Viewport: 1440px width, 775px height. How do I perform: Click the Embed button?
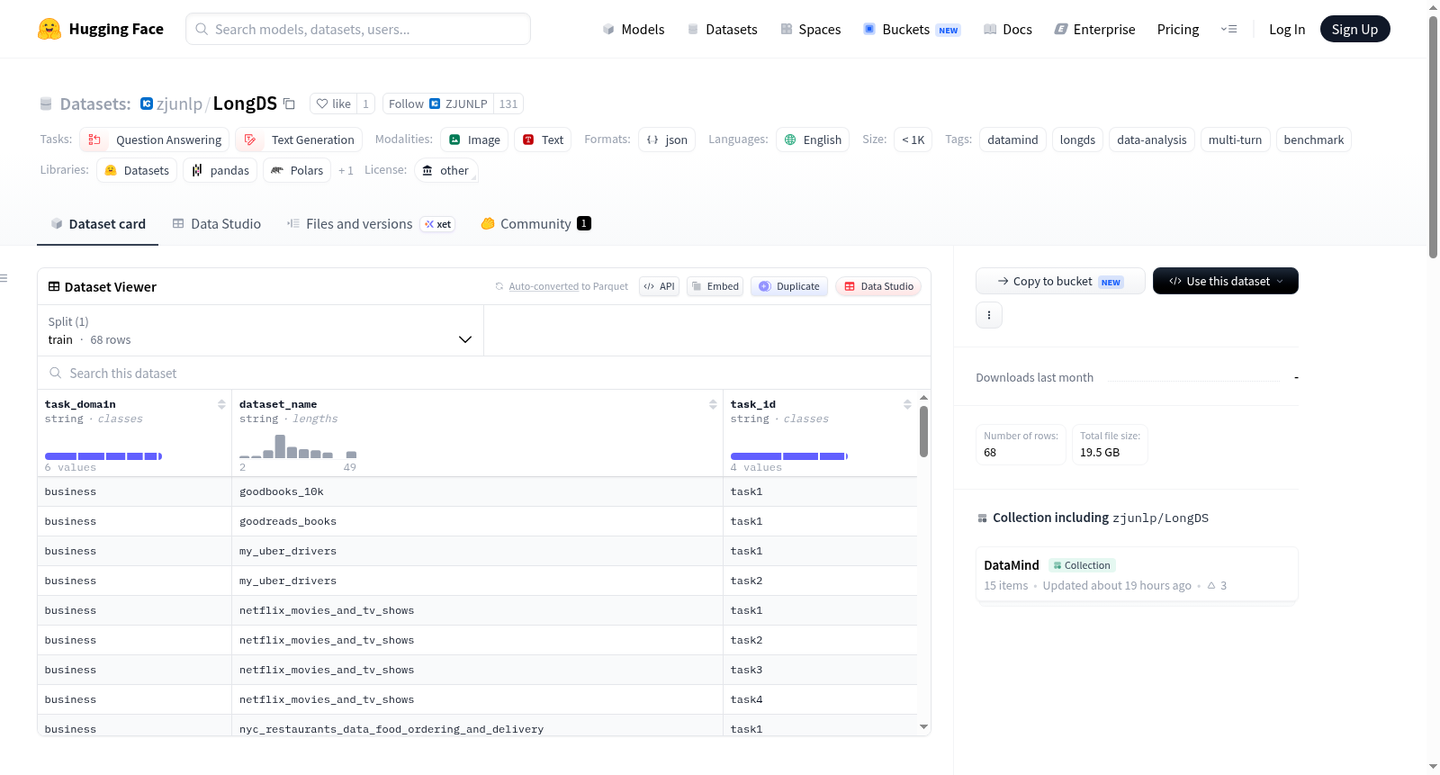(715, 286)
